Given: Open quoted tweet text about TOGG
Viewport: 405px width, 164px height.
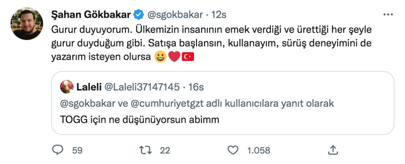Looking at the screenshot, I should click(140, 119).
